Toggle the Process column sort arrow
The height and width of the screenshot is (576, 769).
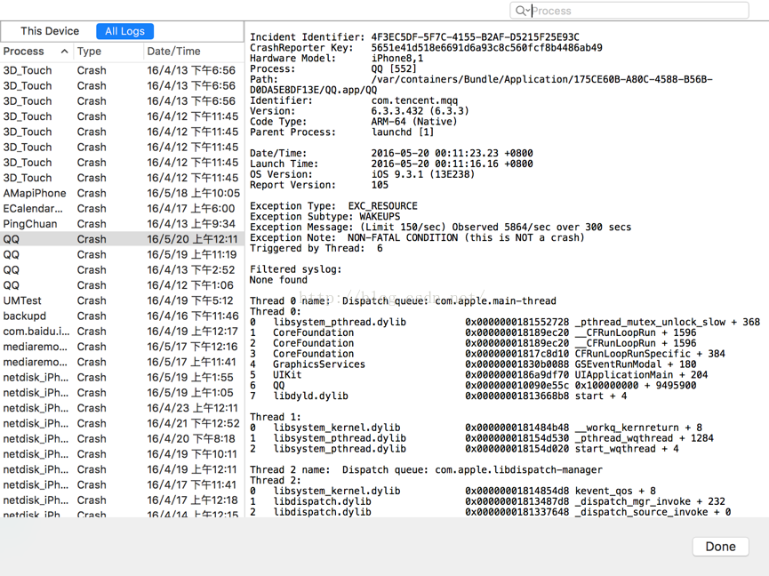point(64,51)
